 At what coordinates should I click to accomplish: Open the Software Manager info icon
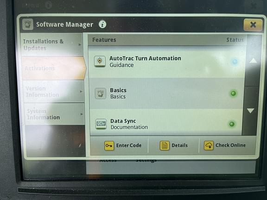tap(102, 25)
